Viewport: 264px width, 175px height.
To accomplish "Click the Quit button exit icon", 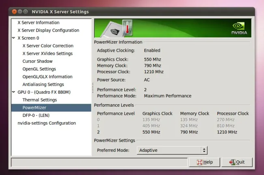I will tap(232, 162).
